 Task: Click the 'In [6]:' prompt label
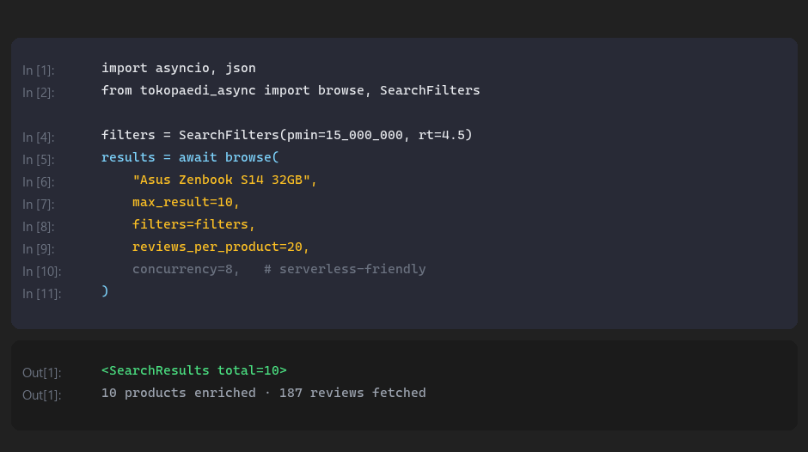(38, 182)
